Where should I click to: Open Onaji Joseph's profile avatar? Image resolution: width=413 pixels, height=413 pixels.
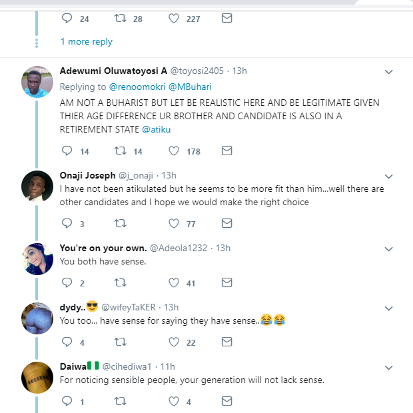coord(37,187)
